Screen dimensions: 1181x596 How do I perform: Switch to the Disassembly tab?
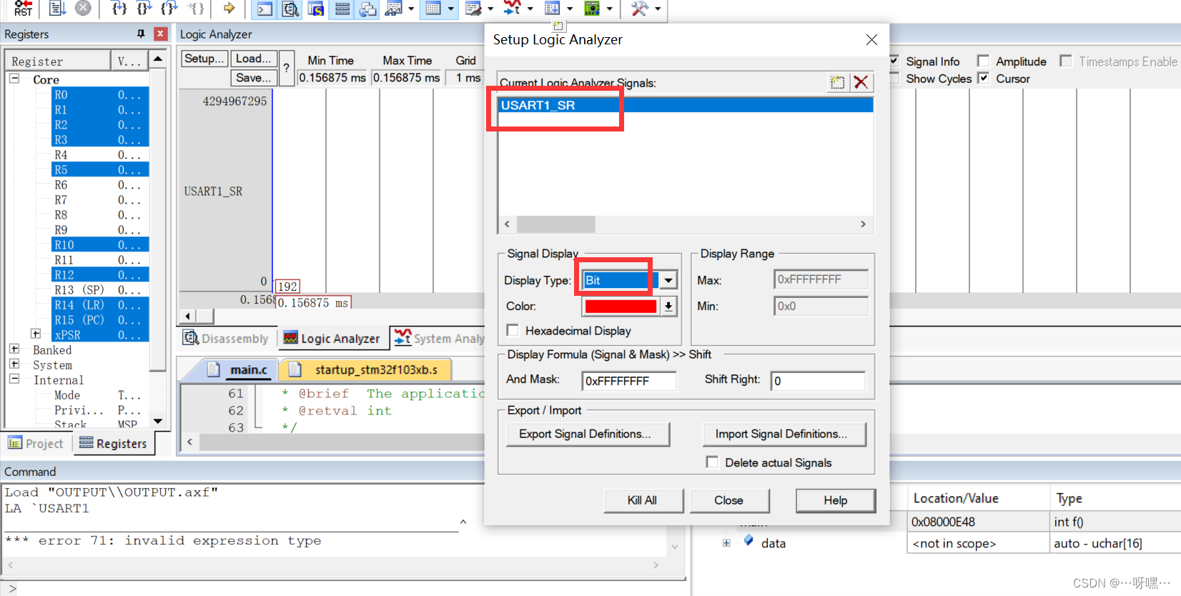point(226,338)
